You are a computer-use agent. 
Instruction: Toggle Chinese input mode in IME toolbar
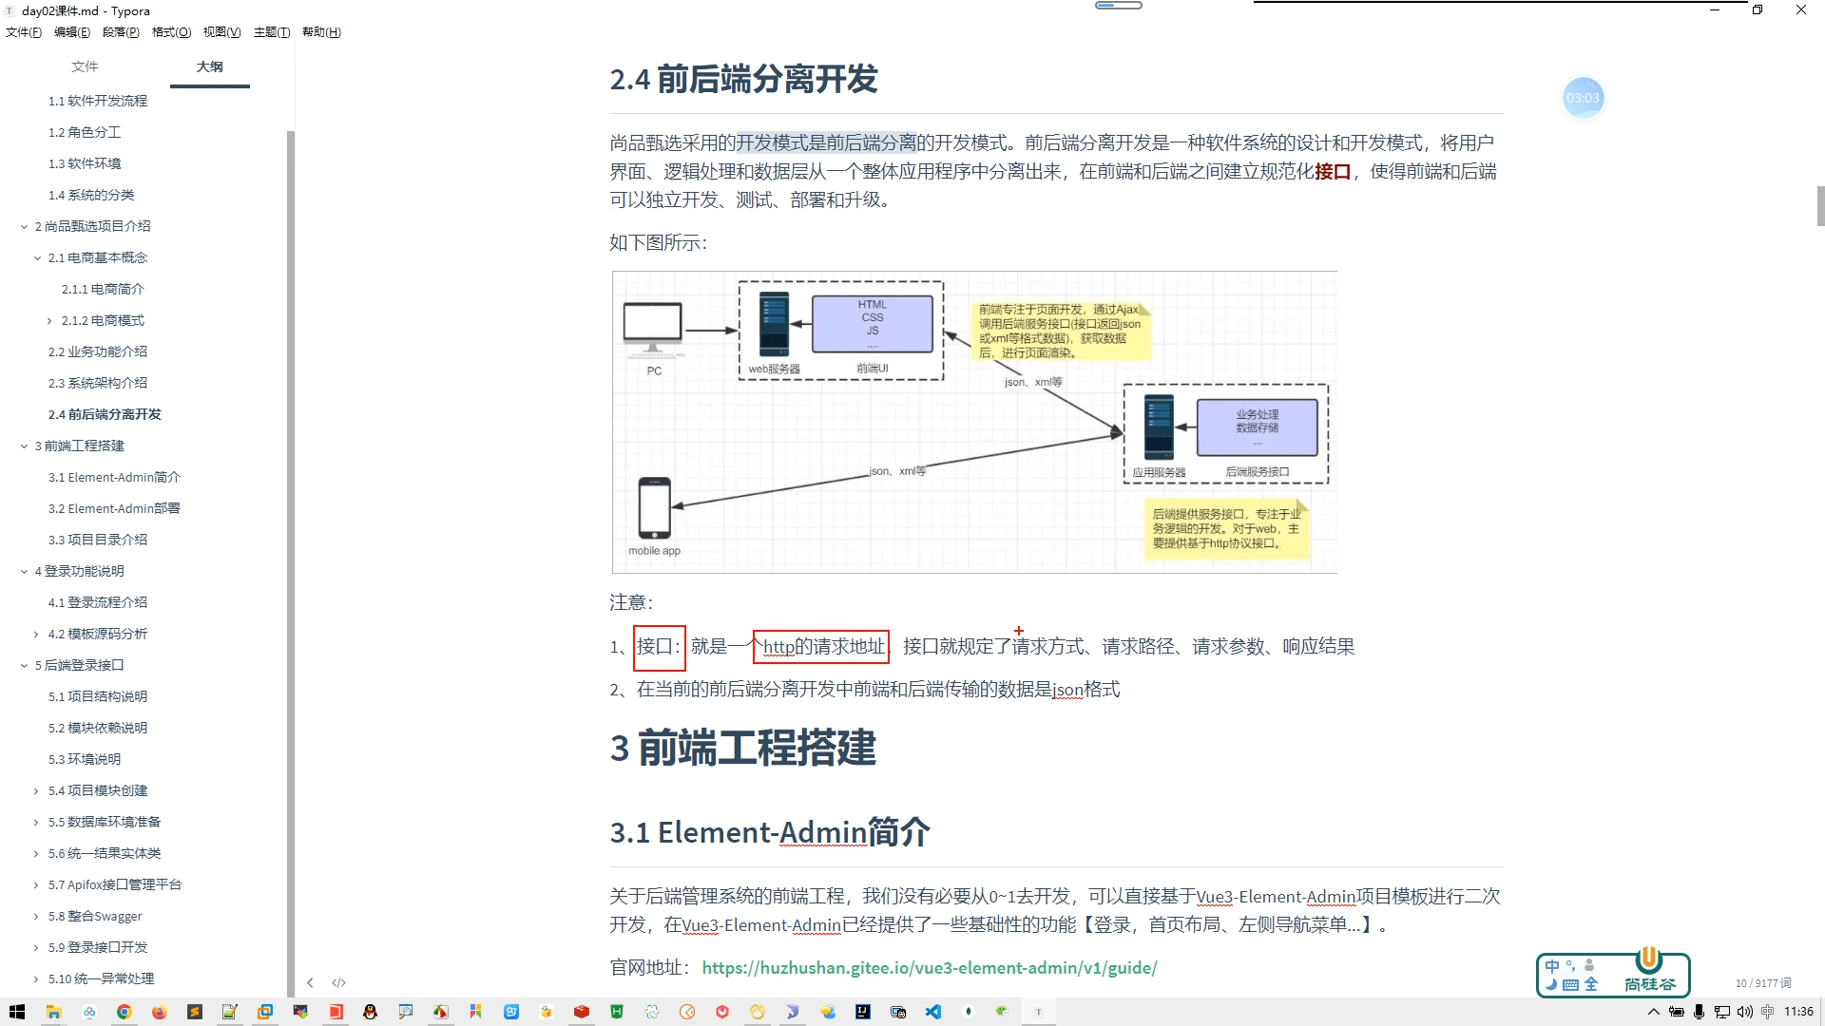point(1552,966)
